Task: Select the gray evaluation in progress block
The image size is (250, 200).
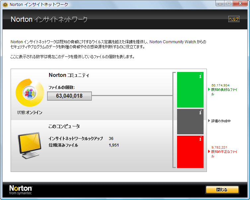Action: pos(190,121)
